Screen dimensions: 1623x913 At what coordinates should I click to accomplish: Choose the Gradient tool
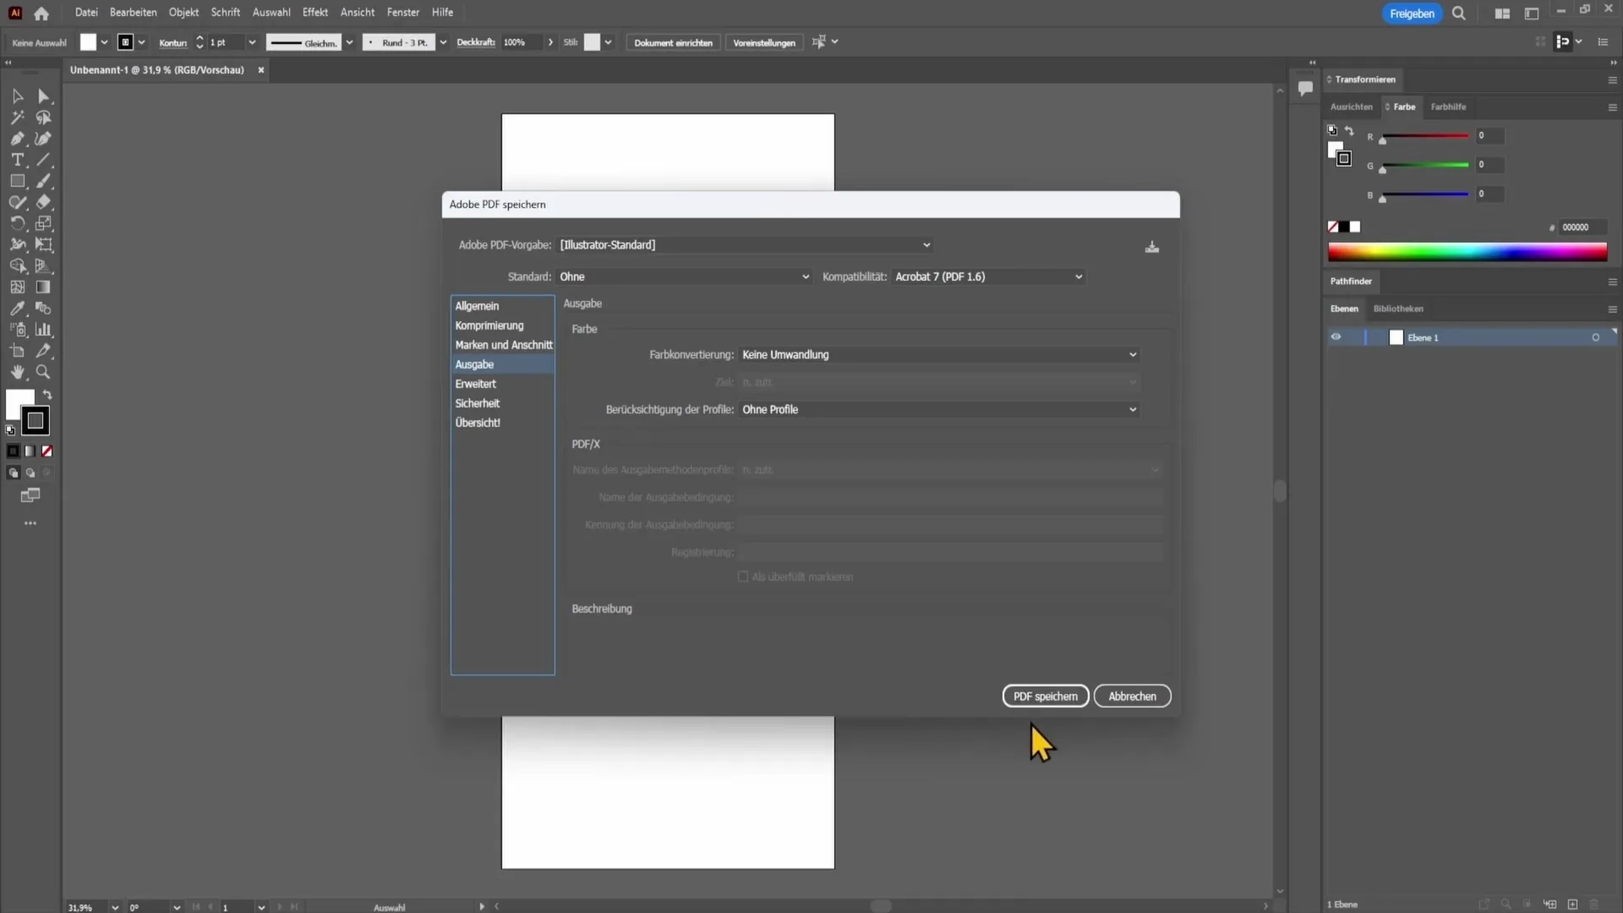point(44,287)
